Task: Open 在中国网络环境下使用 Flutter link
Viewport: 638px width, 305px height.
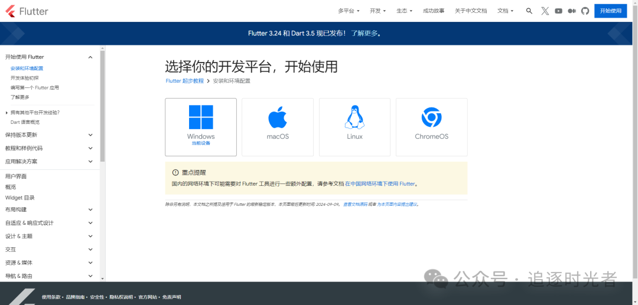Action: tap(380, 184)
